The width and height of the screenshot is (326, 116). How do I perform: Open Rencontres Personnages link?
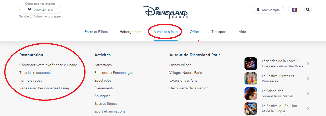point(114,73)
